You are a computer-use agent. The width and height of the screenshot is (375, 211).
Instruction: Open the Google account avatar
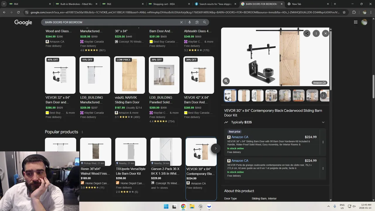click(x=364, y=22)
